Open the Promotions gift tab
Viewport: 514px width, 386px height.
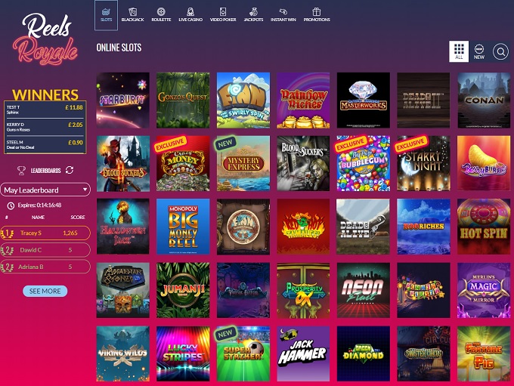(x=317, y=15)
